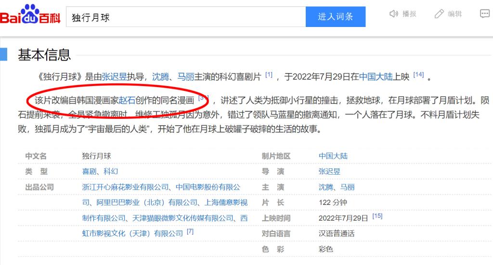The height and width of the screenshot is (265, 493).
Task: Open 浙江开心麻花影业有限公司 link
Action: 126,187
